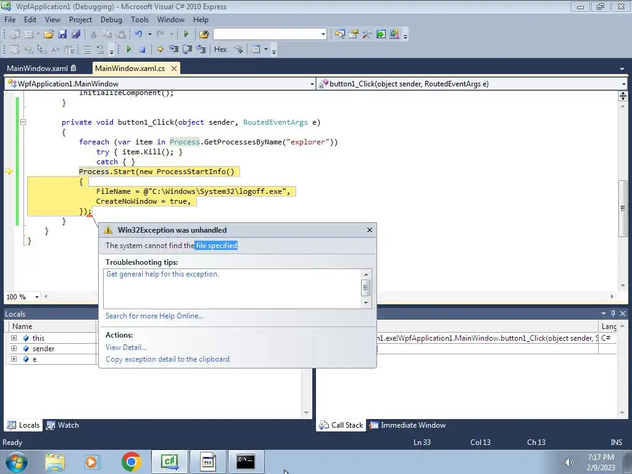Open the dropdown arrow beside Undo

[149, 35]
